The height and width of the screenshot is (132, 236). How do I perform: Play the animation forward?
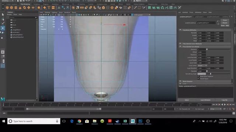(225, 104)
